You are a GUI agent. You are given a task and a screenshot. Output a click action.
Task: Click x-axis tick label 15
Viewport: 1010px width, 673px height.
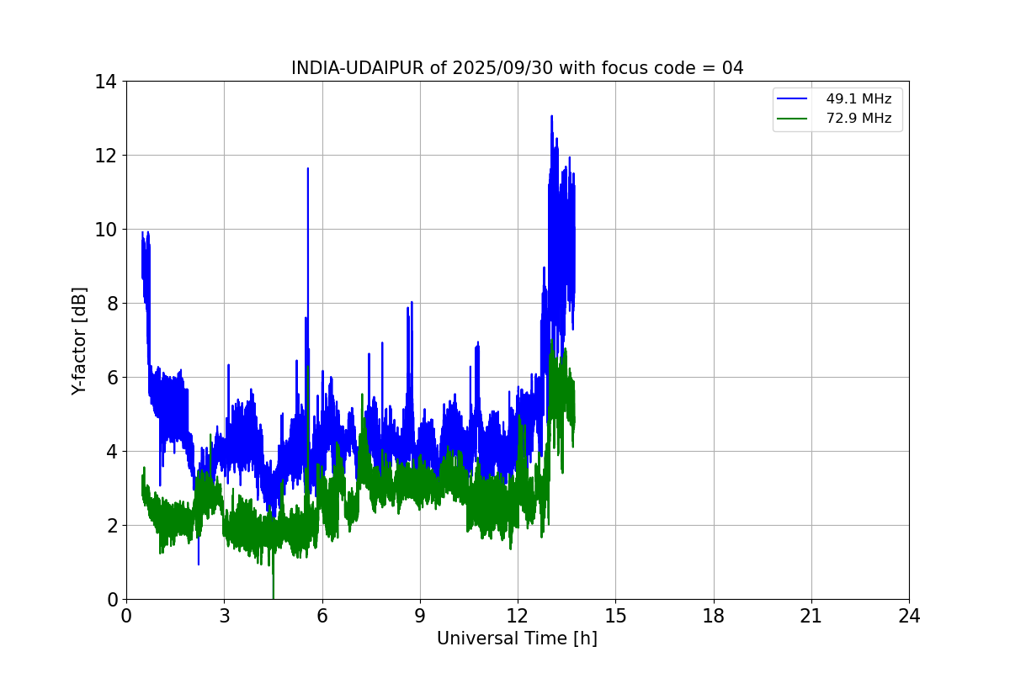pyautogui.click(x=615, y=616)
